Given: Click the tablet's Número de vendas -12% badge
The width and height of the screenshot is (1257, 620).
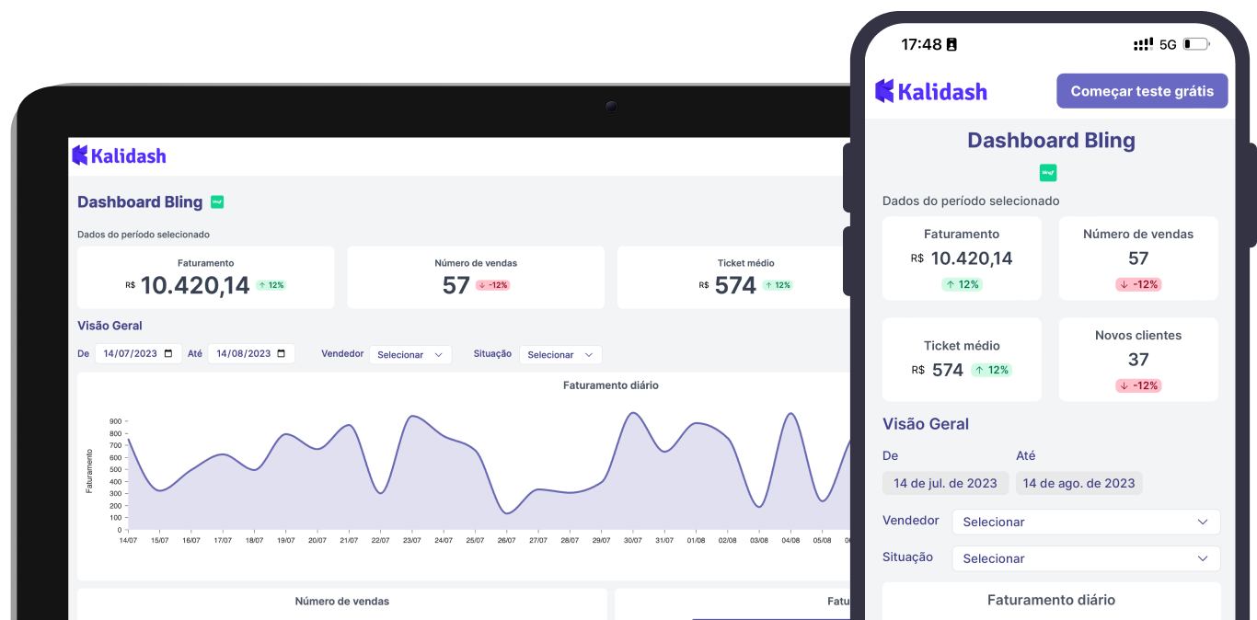Looking at the screenshot, I should coord(493,285).
